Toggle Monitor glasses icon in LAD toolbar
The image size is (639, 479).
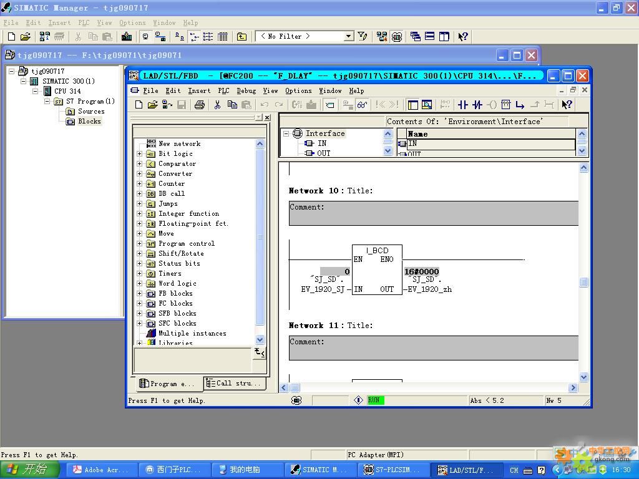click(362, 105)
